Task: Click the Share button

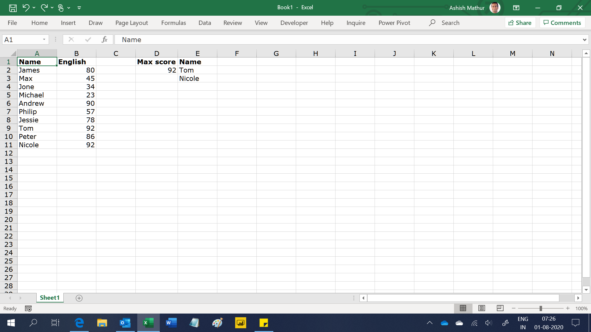Action: point(520,23)
